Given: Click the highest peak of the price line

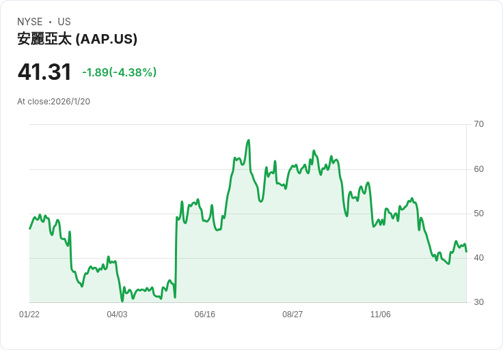Looking at the screenshot, I should pos(249,140).
